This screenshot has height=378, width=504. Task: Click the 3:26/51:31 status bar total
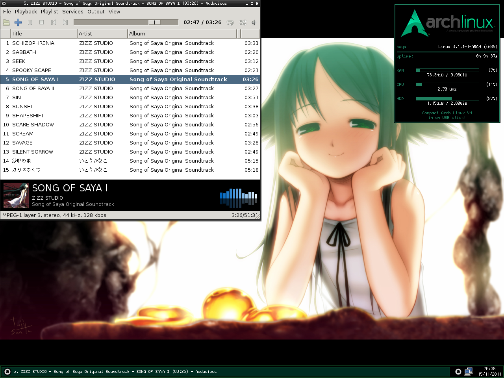[245, 215]
